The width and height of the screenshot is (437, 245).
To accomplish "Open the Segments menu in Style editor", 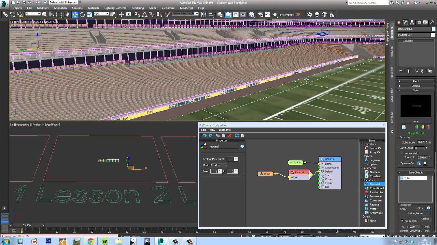I will (224, 130).
